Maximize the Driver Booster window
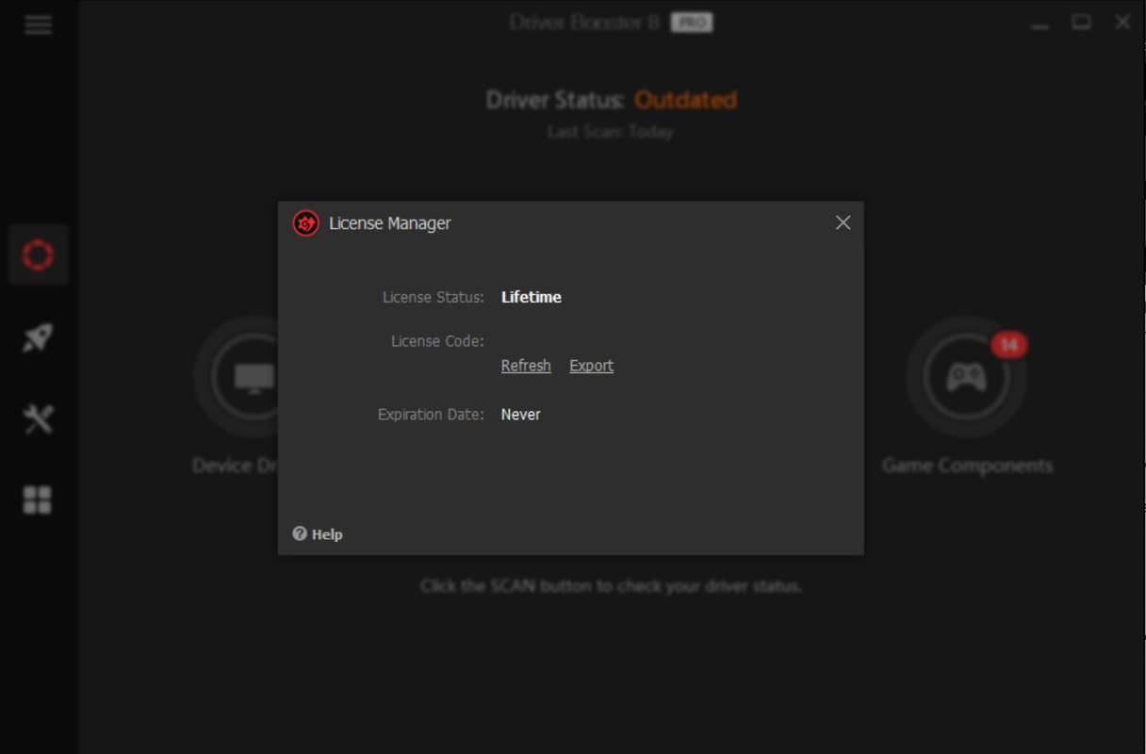This screenshot has height=754, width=1146. (x=1081, y=22)
